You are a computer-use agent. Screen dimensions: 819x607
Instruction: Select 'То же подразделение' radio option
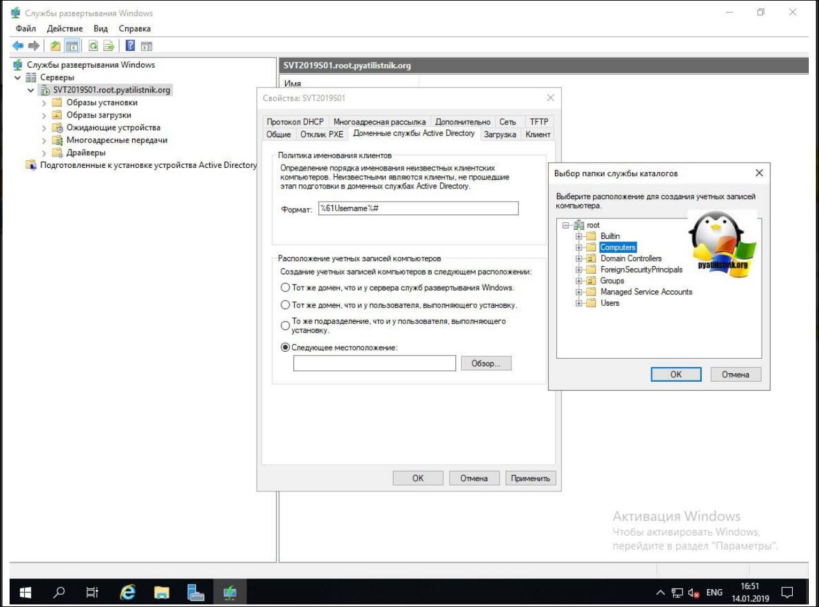(286, 326)
